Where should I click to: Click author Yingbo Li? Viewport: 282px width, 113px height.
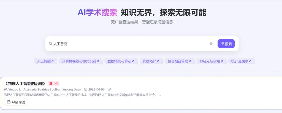[15, 89]
